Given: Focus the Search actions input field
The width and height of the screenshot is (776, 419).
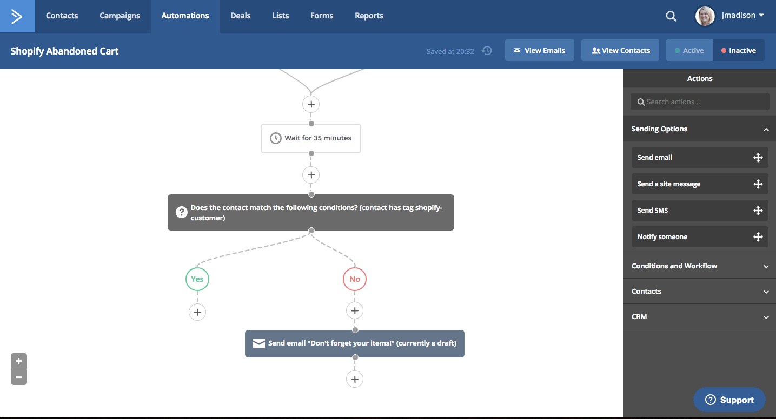Looking at the screenshot, I should (x=703, y=102).
